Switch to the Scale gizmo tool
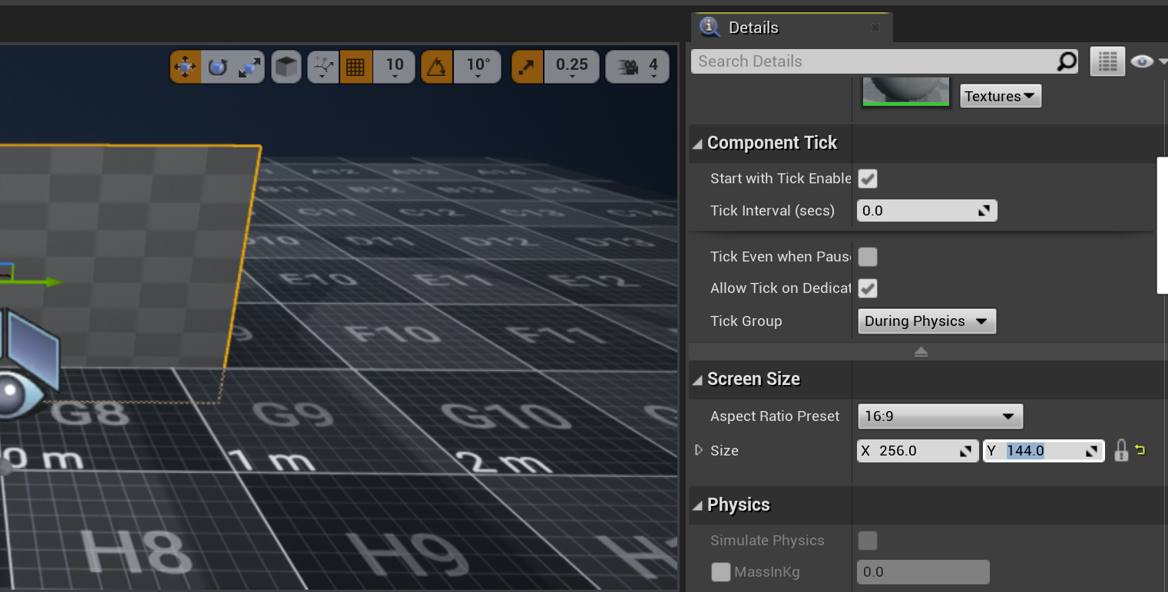Viewport: 1168px width, 592px height. coord(249,67)
